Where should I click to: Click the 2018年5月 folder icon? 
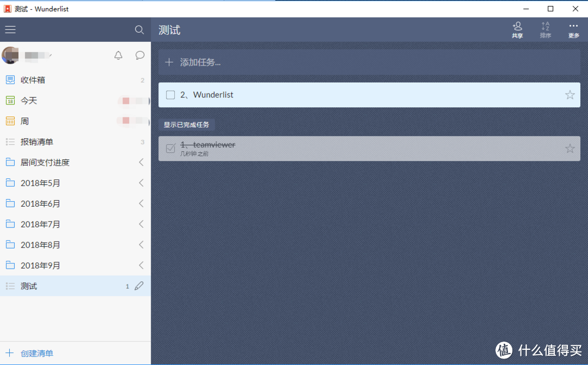point(10,183)
